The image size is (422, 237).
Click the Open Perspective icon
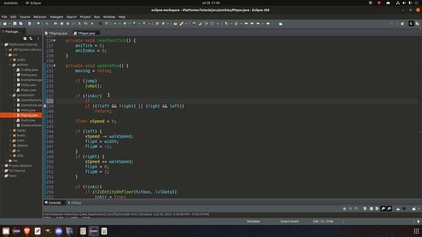pyautogui.click(x=402, y=24)
